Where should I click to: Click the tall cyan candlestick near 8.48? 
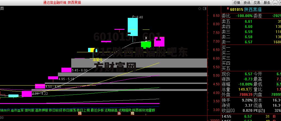tap(133, 27)
